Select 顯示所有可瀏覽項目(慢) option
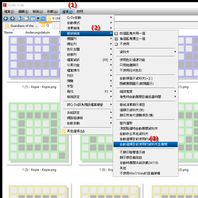 coord(145,115)
